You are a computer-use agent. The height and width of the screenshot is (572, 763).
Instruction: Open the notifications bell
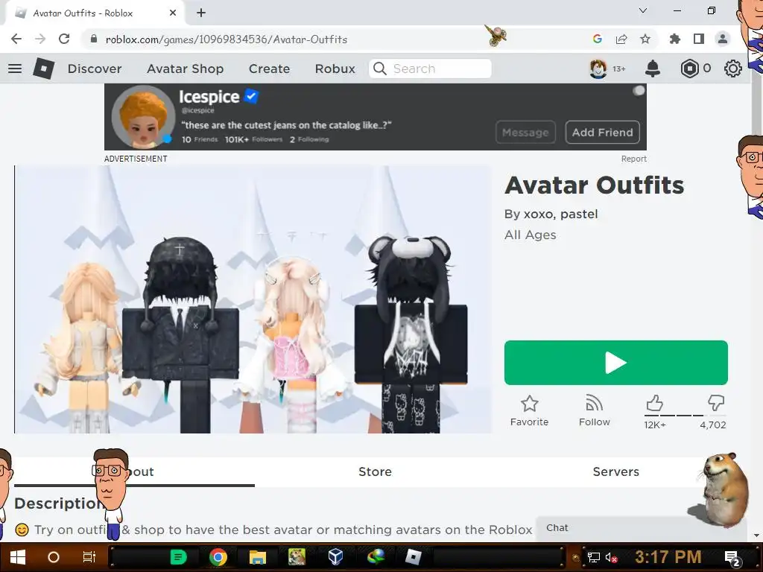(x=653, y=69)
